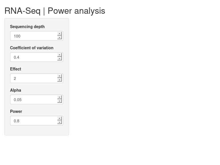The image size is (220, 165).
Task: Click the RNA-Seq Power analysis heading
Action: (55, 11)
